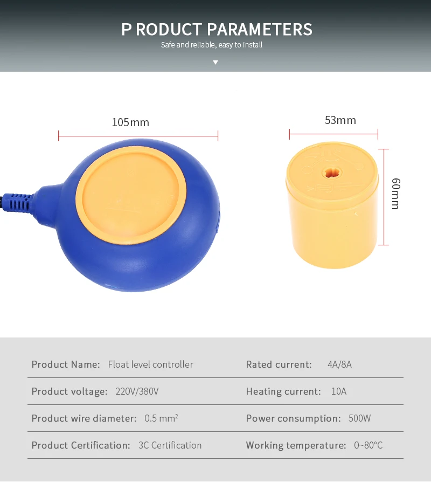Click the '3C Certification' value

pos(170,445)
